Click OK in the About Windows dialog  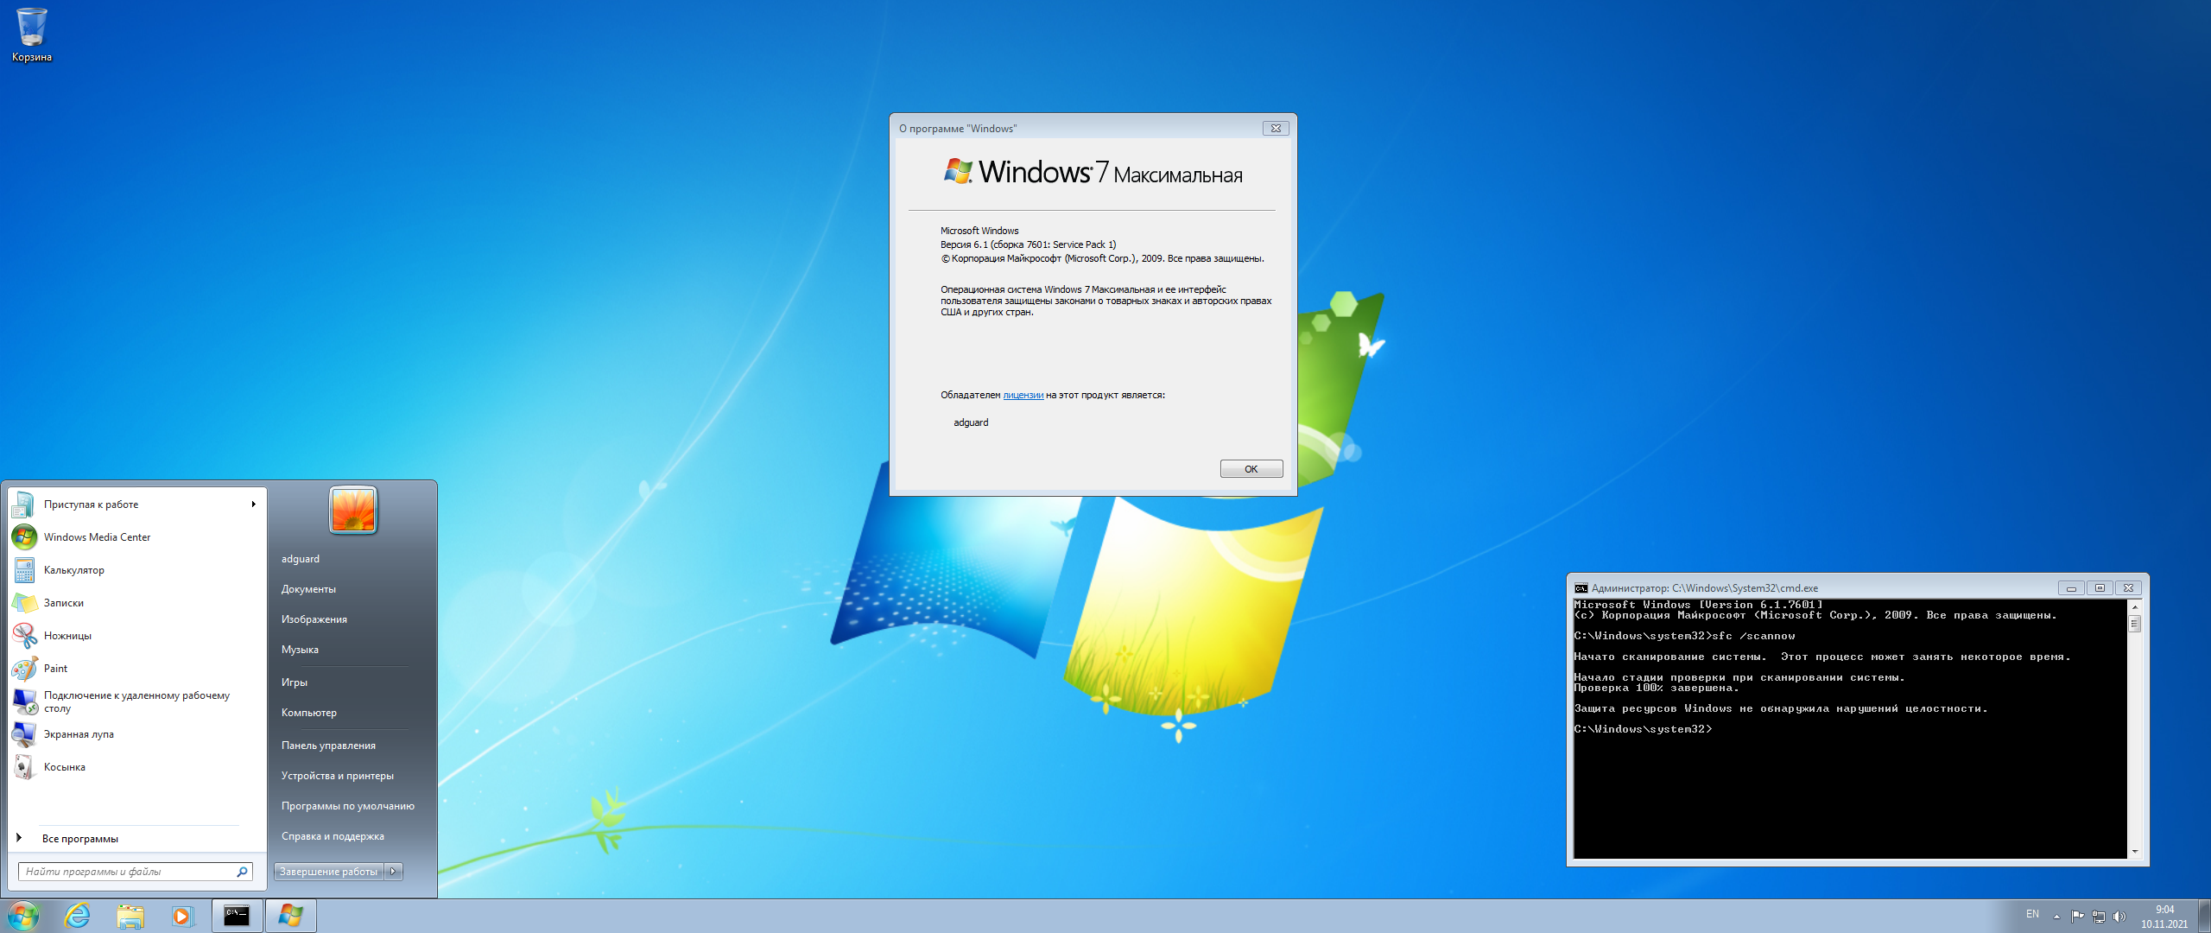1251,469
